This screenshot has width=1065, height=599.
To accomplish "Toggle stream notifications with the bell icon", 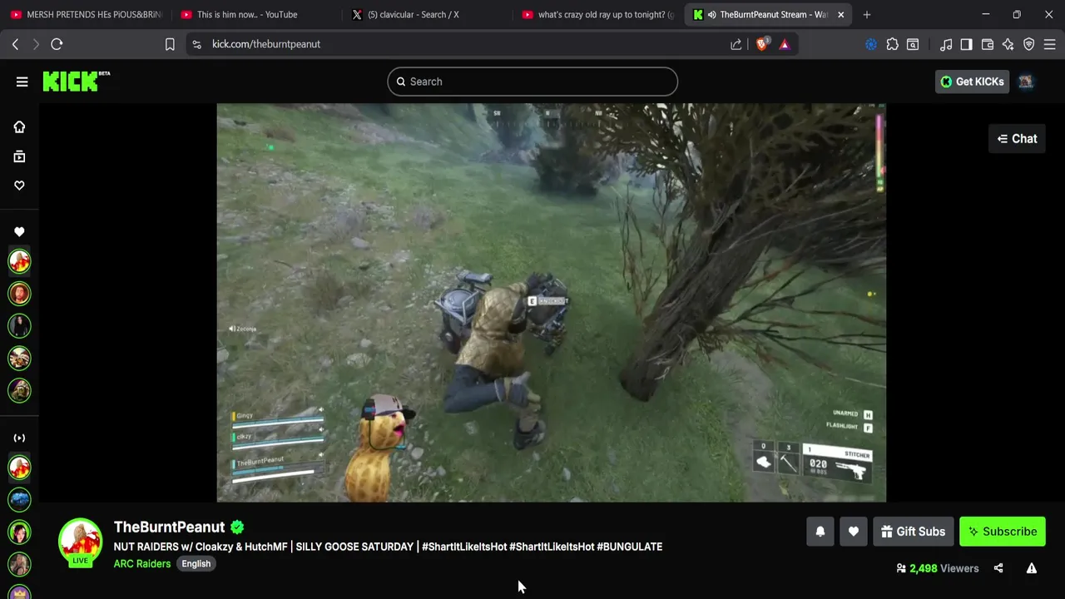I will click(820, 532).
